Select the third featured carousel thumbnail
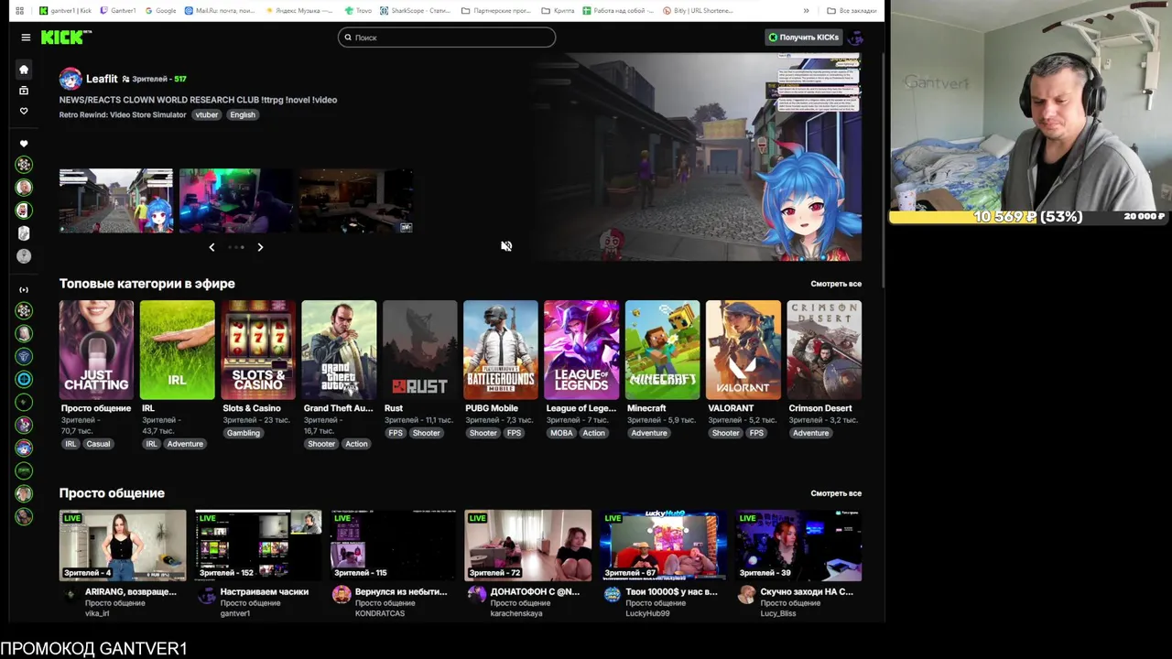The height and width of the screenshot is (659, 1172). click(x=355, y=200)
